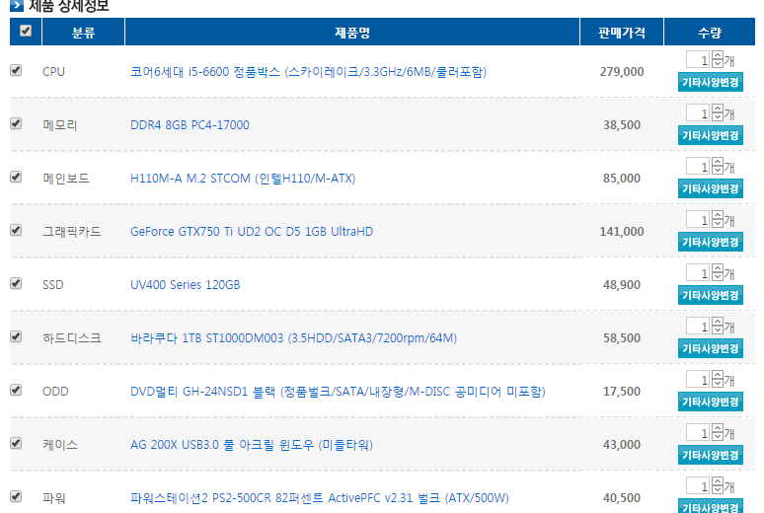Open the H110M-A M.2 STCOM product link
Image resolution: width=764 pixels, height=513 pixels.
click(243, 179)
